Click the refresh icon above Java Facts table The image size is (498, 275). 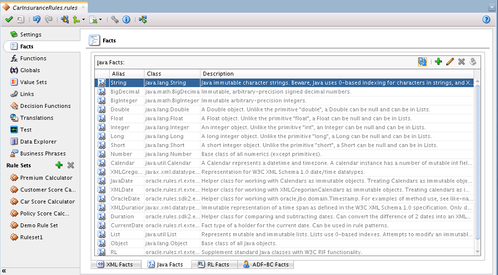click(x=422, y=62)
